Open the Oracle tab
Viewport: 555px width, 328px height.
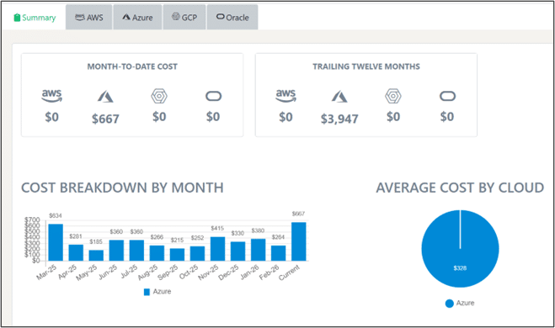(x=232, y=18)
